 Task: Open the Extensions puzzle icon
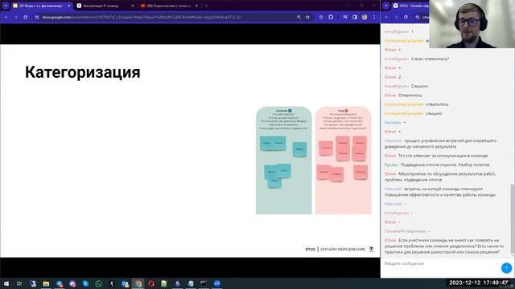pyautogui.click(x=331, y=17)
